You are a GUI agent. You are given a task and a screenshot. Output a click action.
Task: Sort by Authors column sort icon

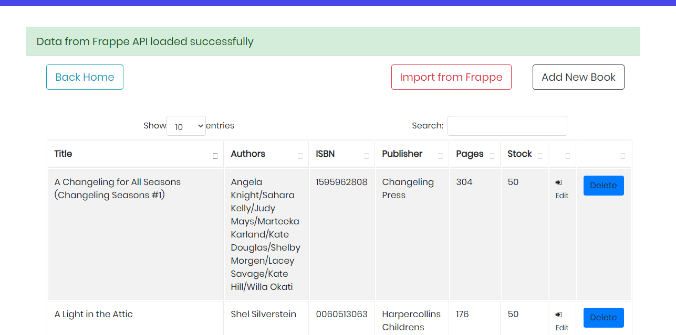click(x=300, y=156)
